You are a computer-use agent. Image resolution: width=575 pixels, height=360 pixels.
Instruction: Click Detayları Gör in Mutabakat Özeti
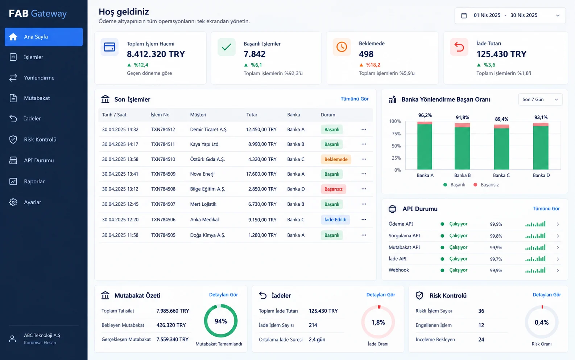[223, 295]
